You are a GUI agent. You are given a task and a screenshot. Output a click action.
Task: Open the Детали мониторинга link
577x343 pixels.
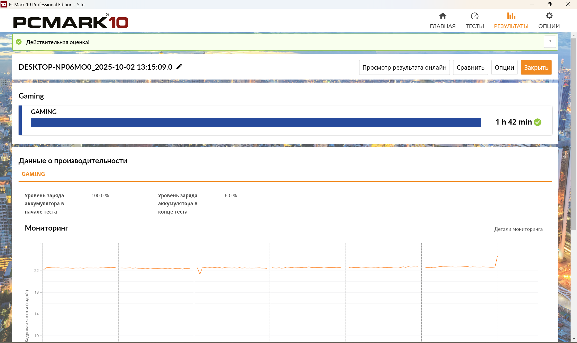click(518, 229)
